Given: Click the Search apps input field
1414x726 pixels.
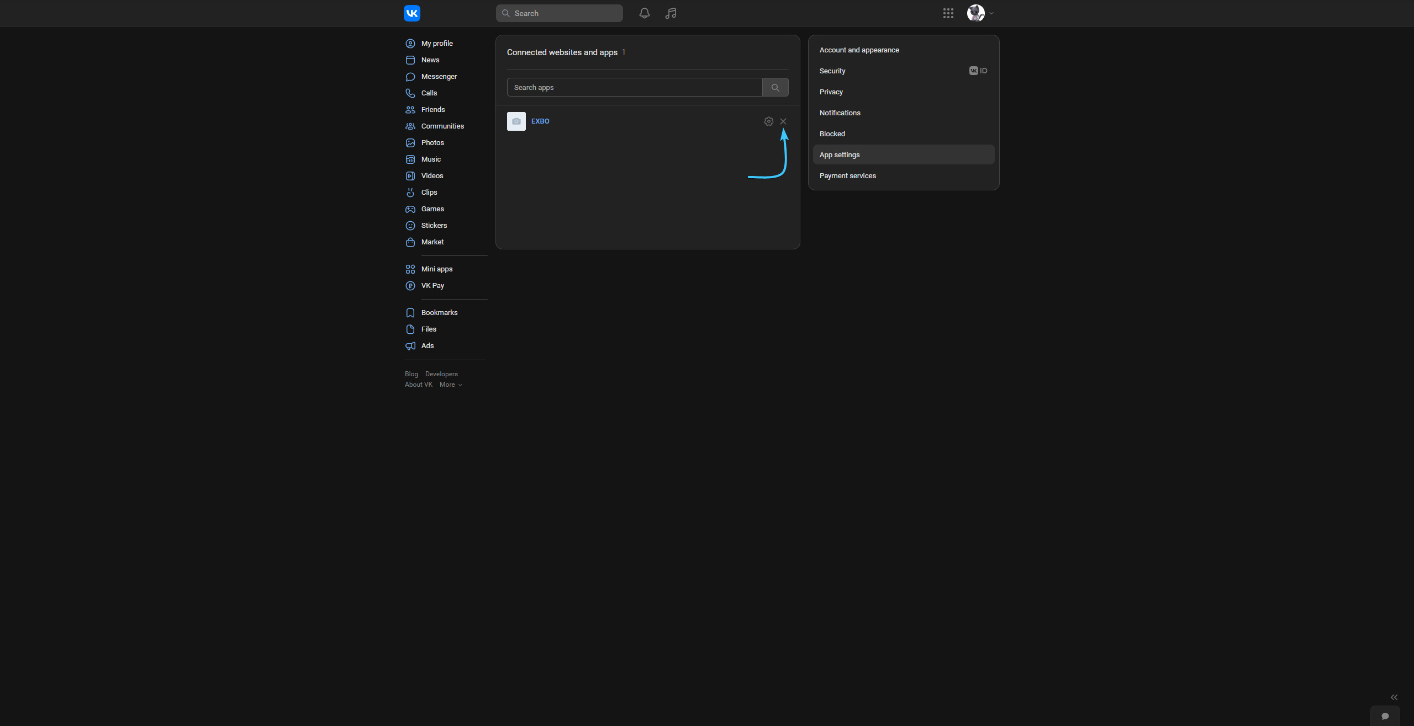Looking at the screenshot, I should [x=634, y=88].
